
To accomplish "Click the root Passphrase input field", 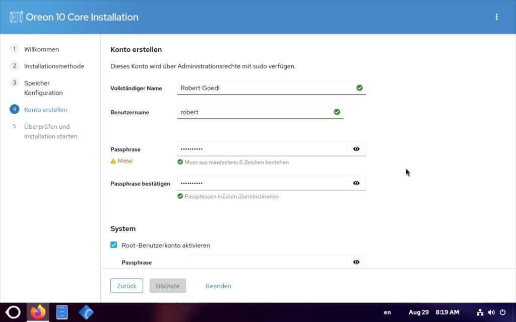I will point(268,262).
